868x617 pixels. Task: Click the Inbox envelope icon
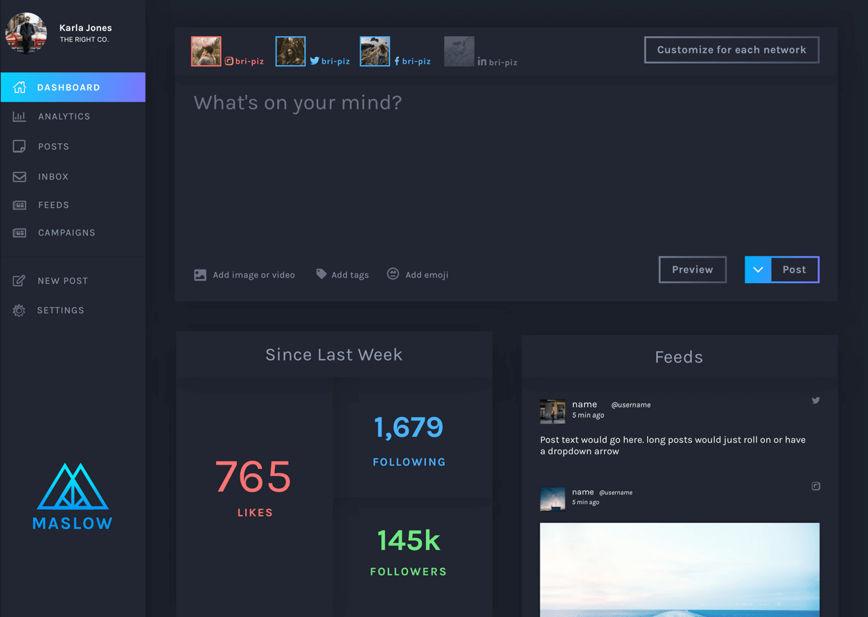coord(19,177)
